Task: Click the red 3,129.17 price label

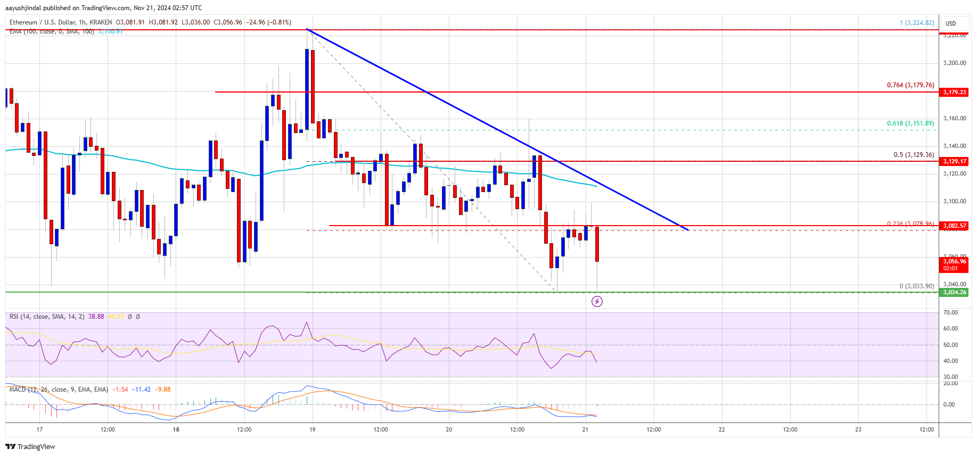Action: (x=954, y=161)
